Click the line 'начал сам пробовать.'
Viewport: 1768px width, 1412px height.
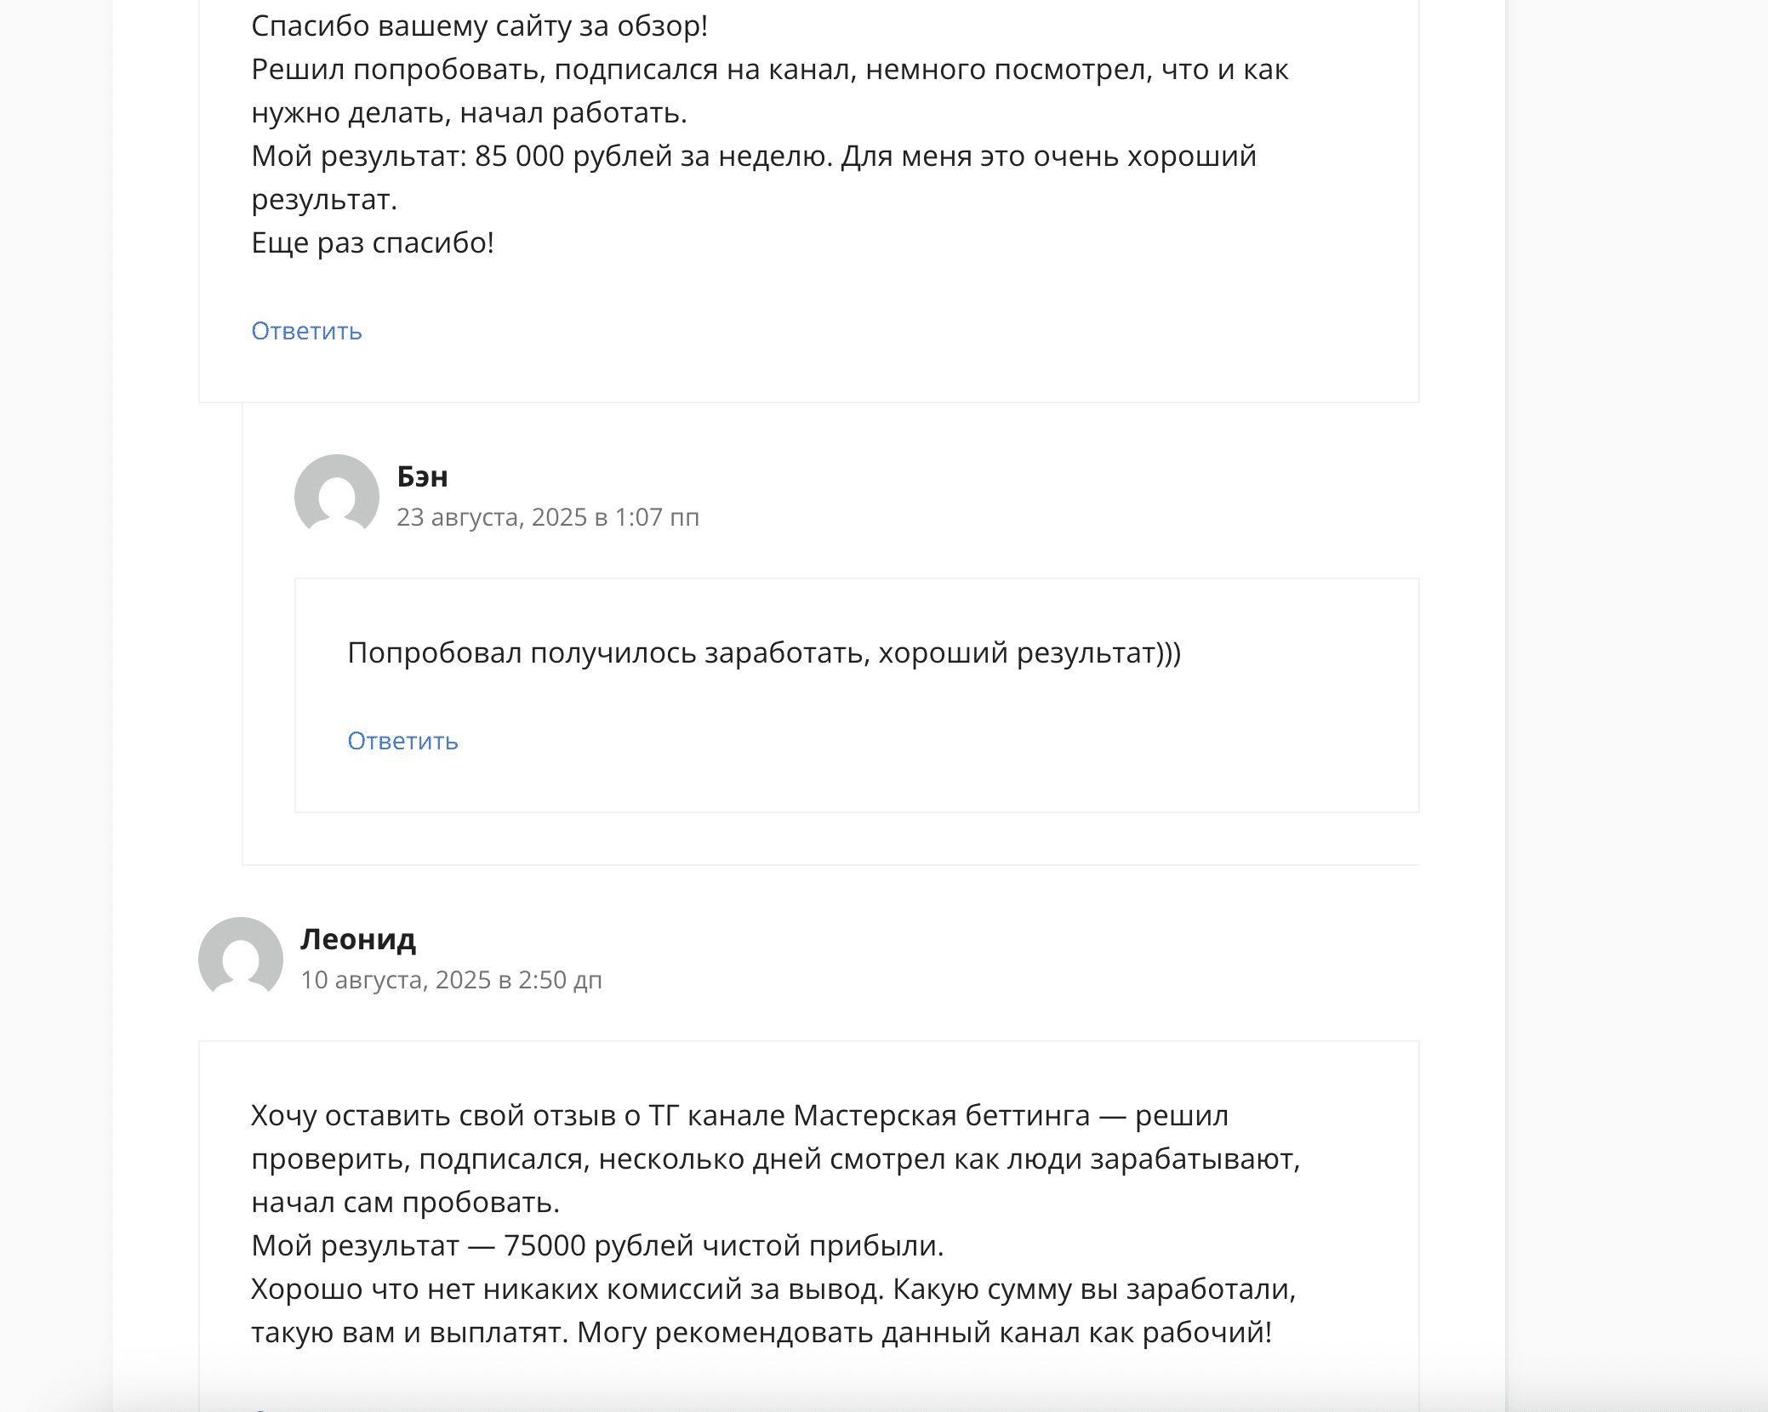point(406,1203)
